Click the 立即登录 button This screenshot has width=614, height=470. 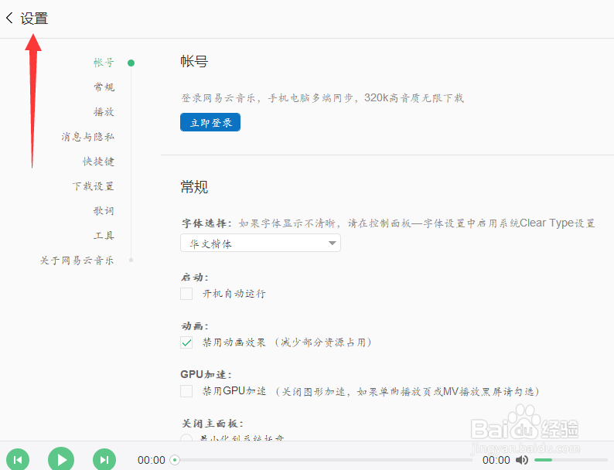tap(210, 122)
